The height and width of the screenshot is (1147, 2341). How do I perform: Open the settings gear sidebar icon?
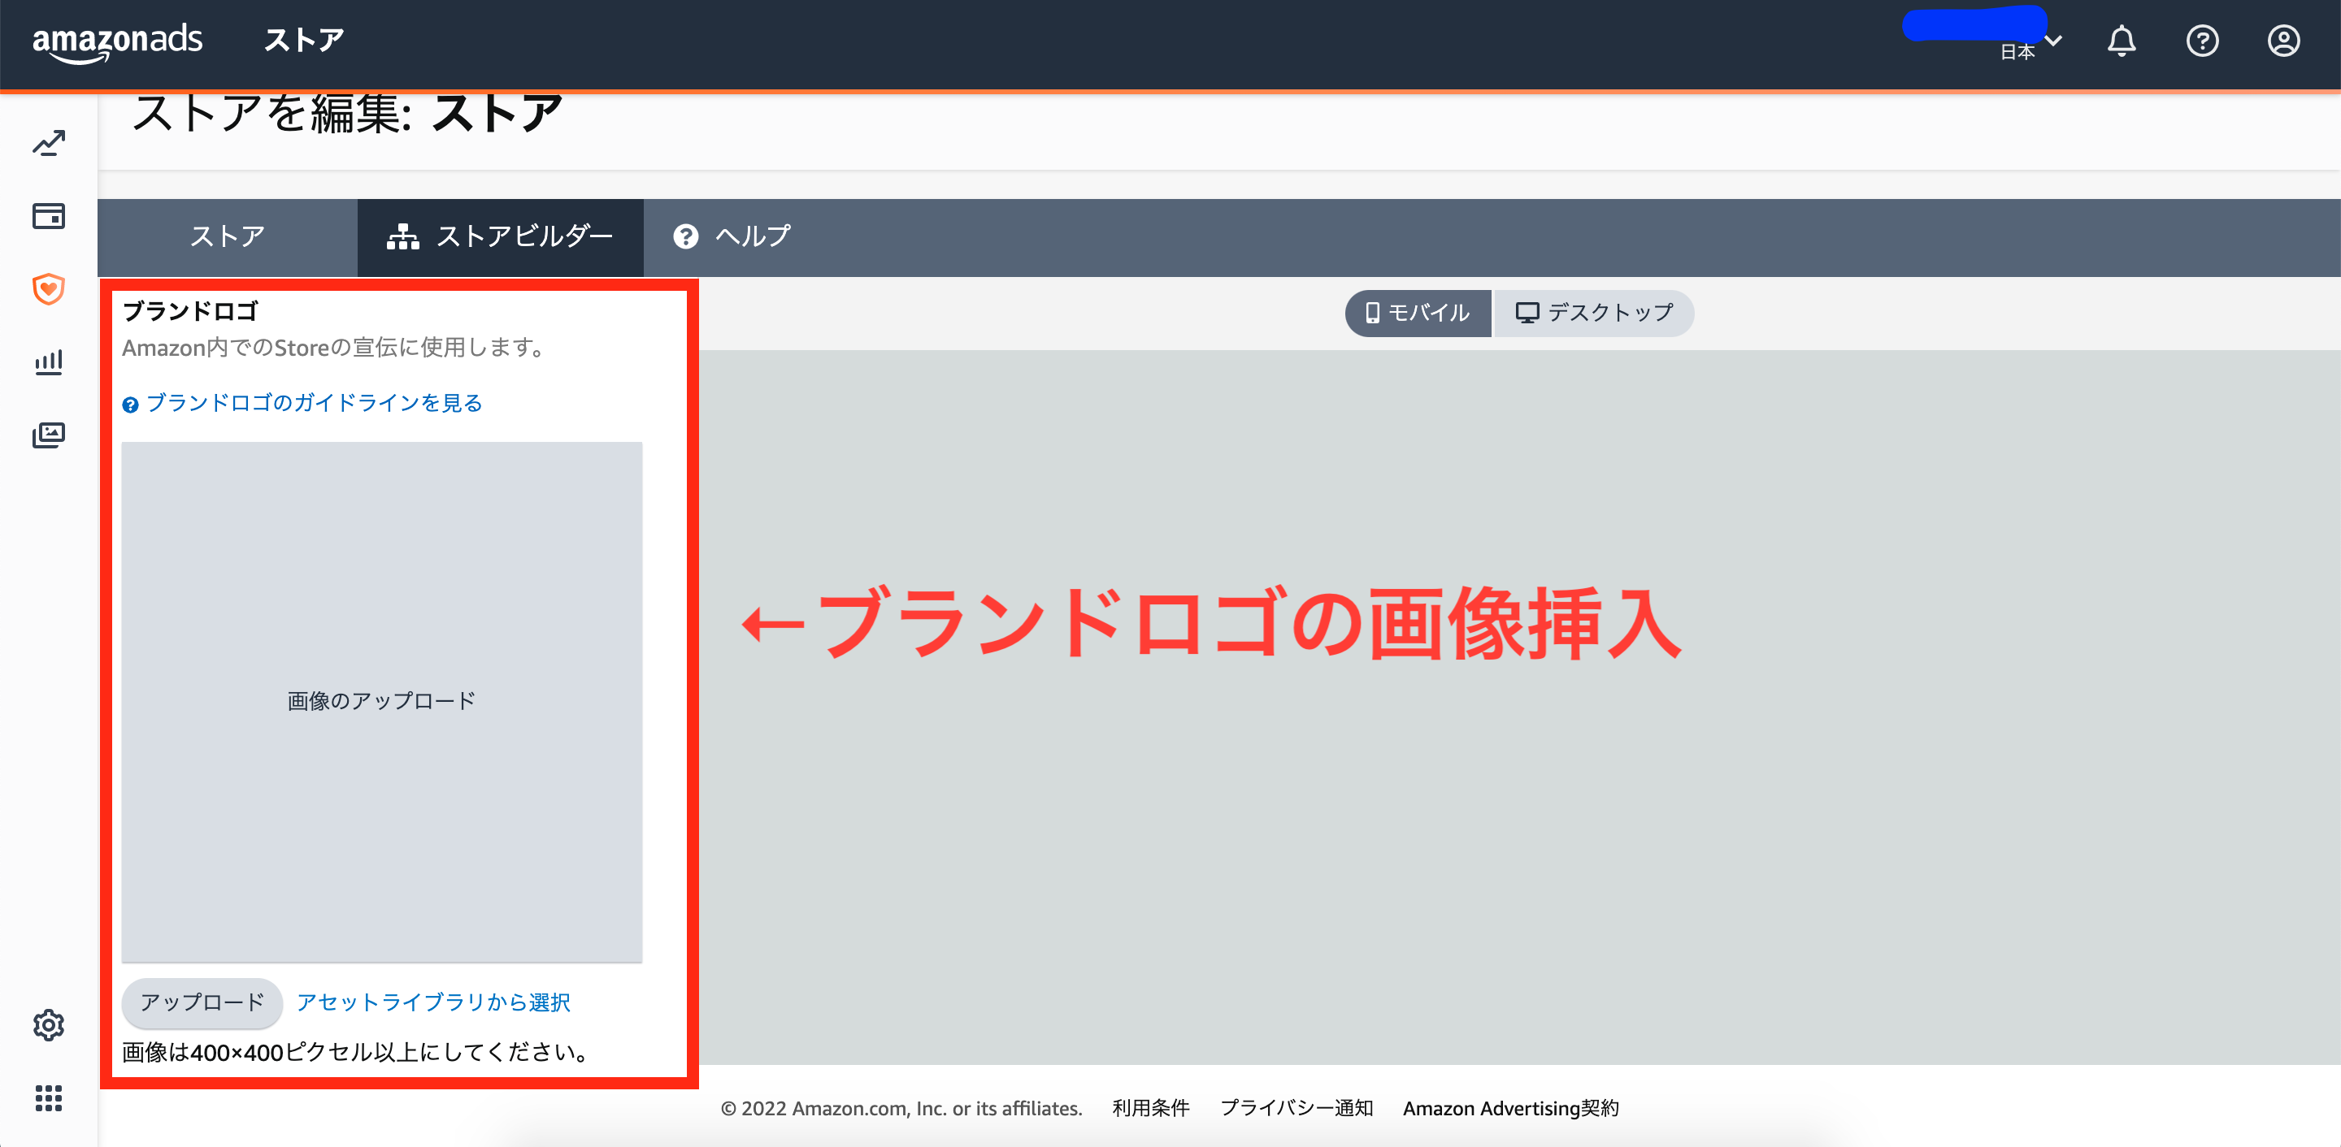click(49, 1025)
